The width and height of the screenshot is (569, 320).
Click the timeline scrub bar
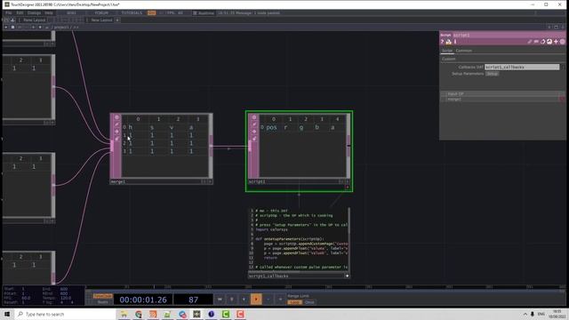tap(325, 287)
